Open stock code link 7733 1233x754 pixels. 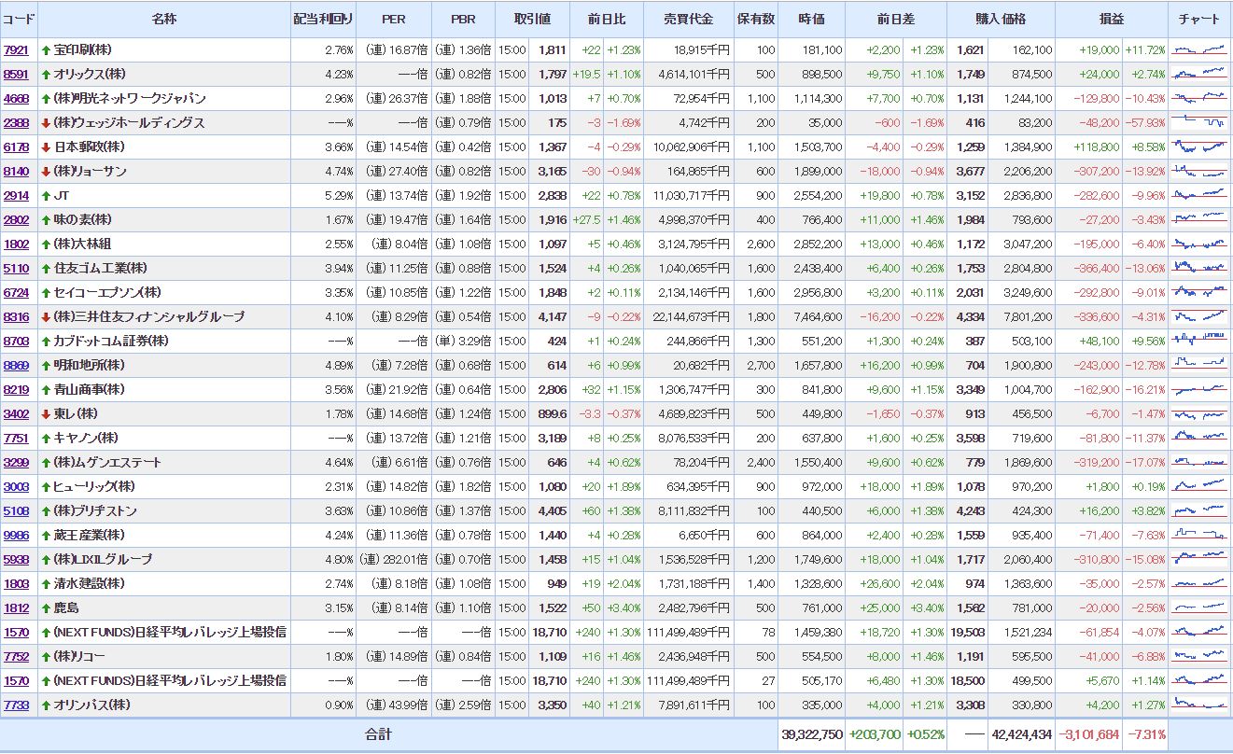click(16, 705)
